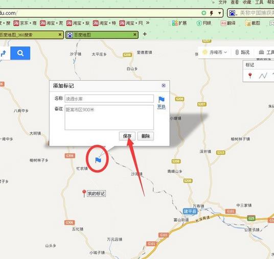Click the 更换 link to change icon
Image resolution: width=274 pixels, height=259 pixels.
click(162, 107)
